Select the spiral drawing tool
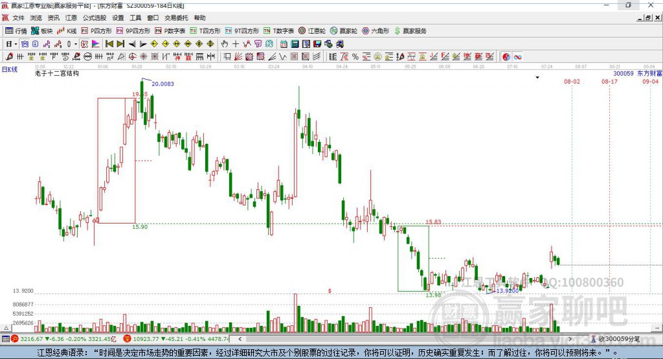The image size is (663, 359). [65, 57]
